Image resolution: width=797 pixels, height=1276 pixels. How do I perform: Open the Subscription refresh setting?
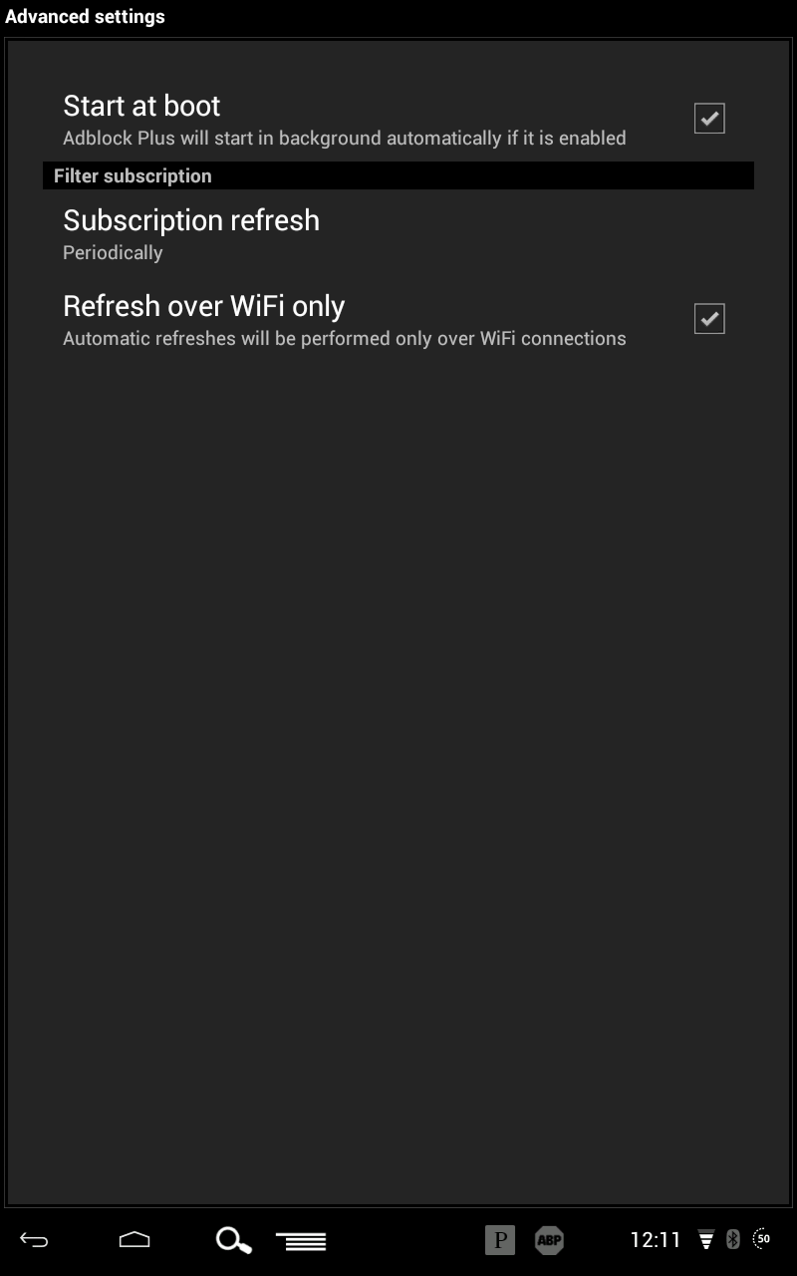[x=398, y=234]
